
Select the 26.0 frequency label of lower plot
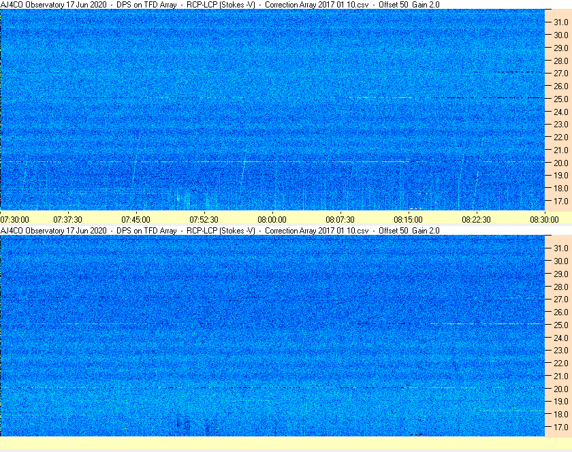561,312
